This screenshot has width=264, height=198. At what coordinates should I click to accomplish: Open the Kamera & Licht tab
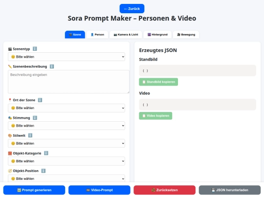(x=126, y=35)
